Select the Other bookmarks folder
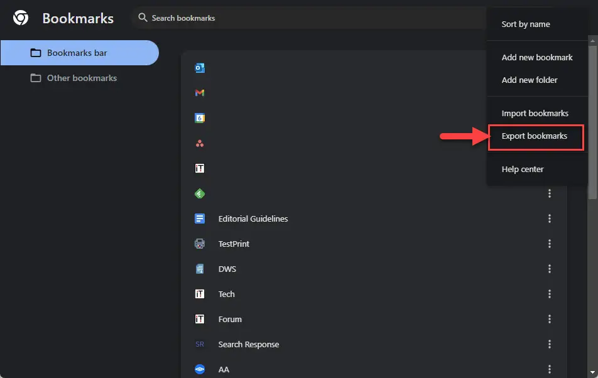The height and width of the screenshot is (378, 598). tap(79, 78)
